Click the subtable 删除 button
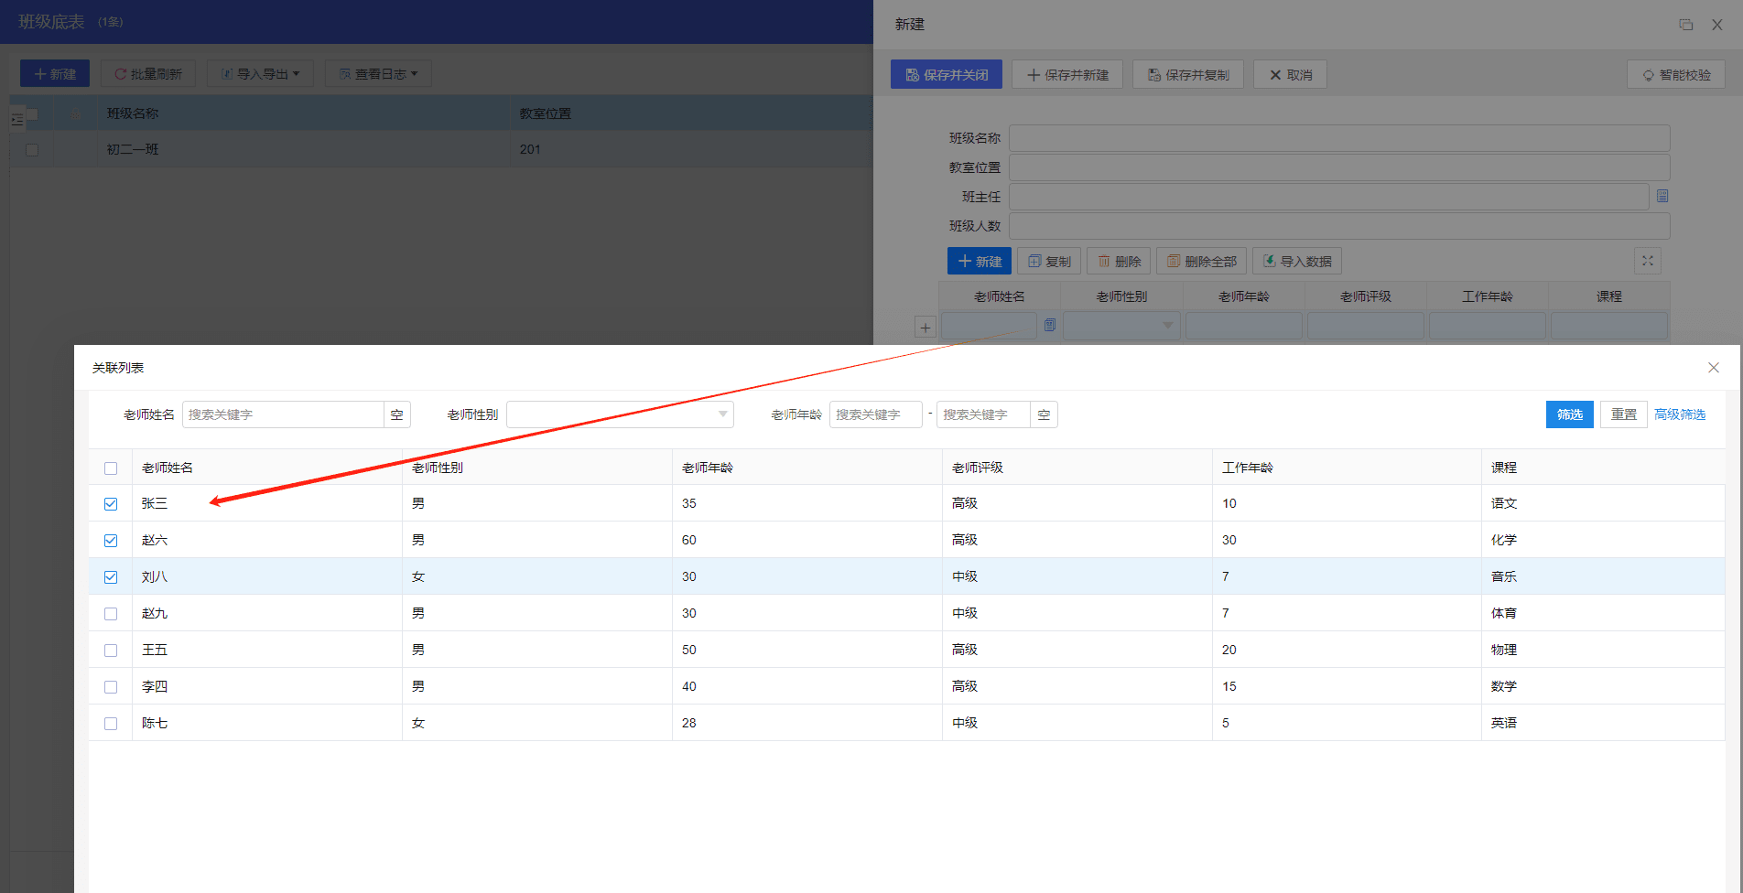 1119,261
